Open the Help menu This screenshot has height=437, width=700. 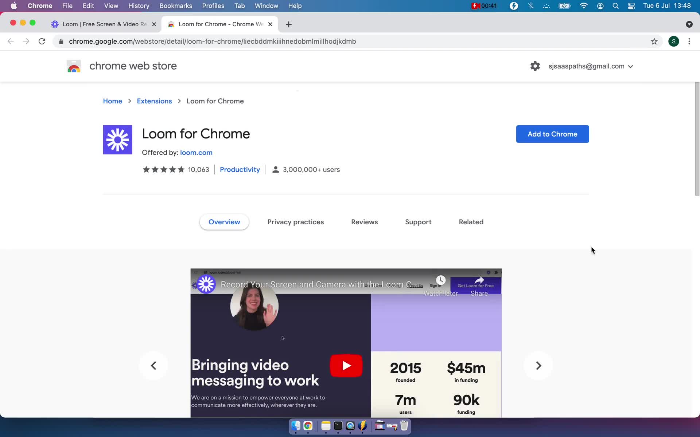tap(295, 6)
